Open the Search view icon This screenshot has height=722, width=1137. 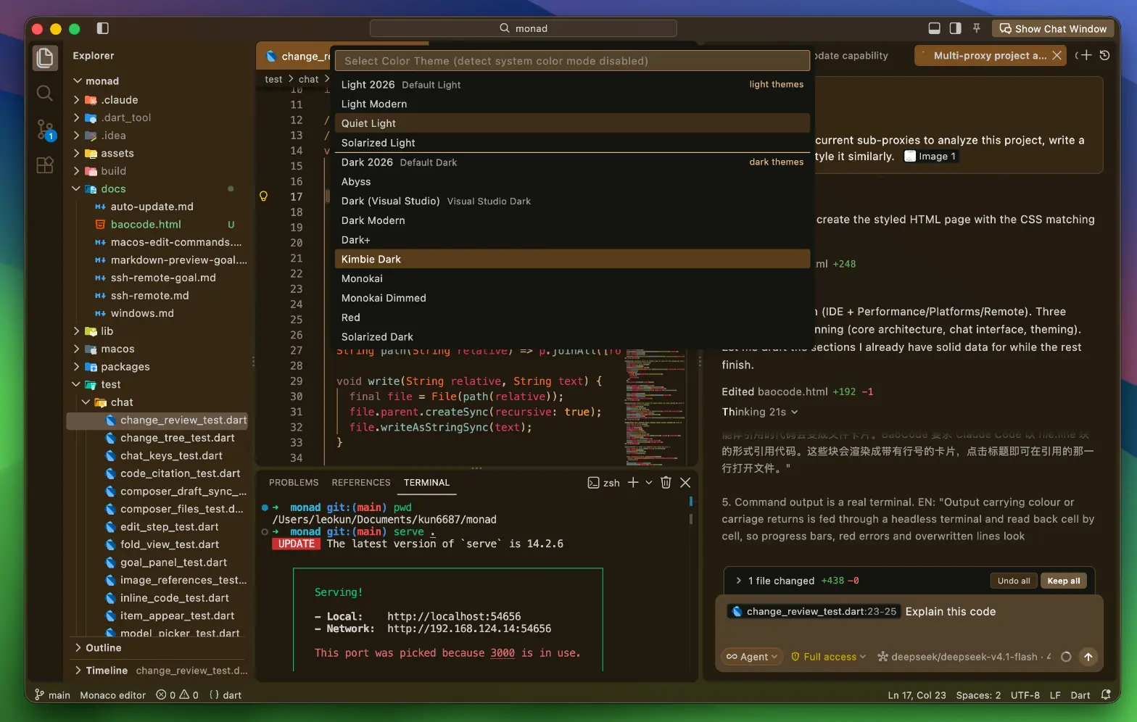(x=45, y=94)
